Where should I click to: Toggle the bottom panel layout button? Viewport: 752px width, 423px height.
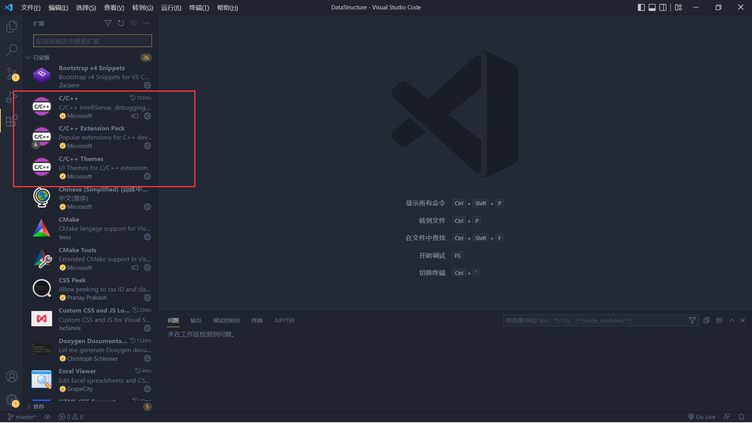point(652,7)
